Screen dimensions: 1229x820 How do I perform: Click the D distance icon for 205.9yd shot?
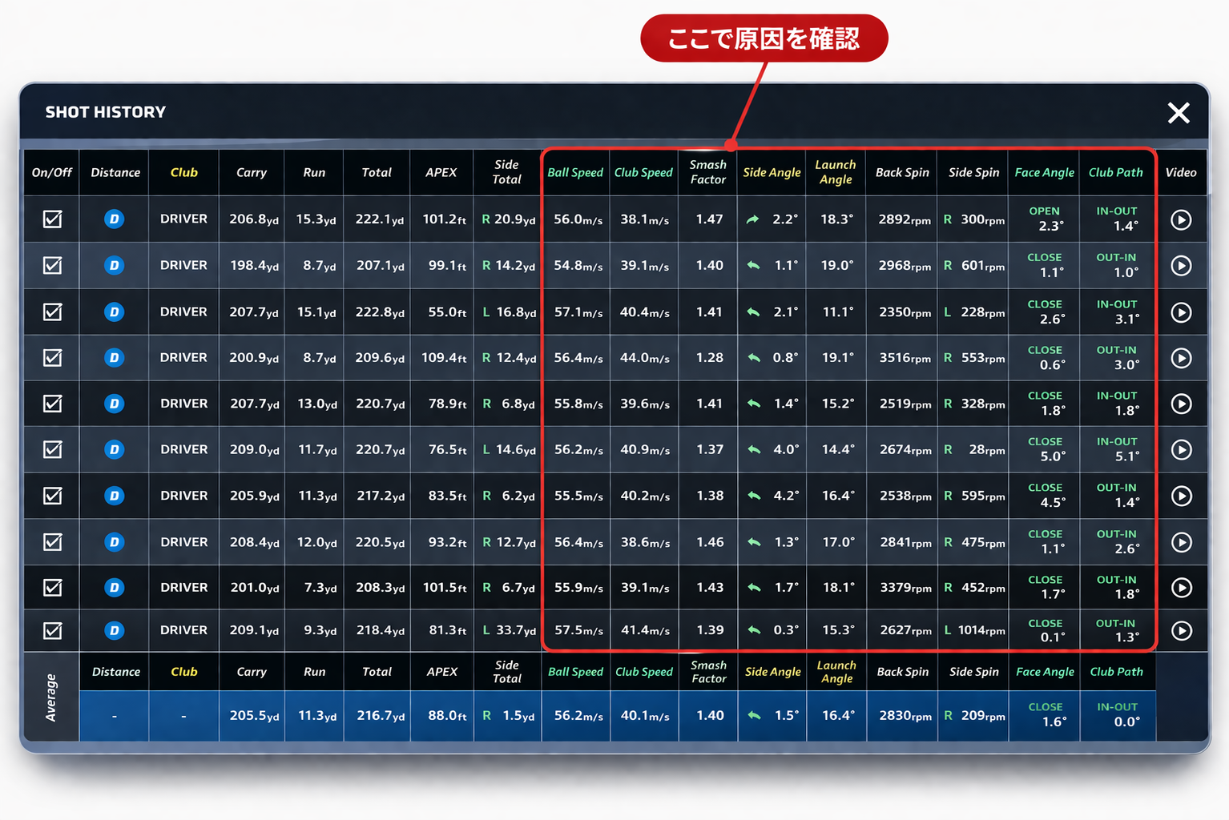[115, 496]
